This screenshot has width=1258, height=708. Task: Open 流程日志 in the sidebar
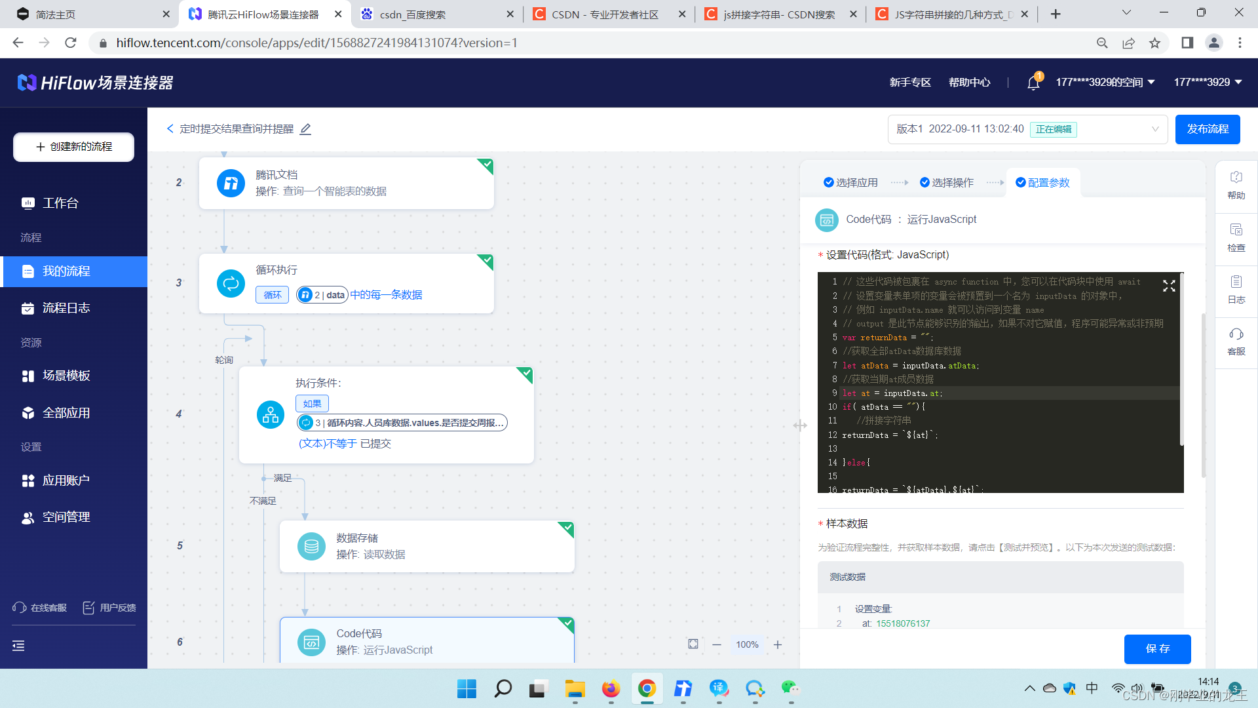(x=66, y=308)
